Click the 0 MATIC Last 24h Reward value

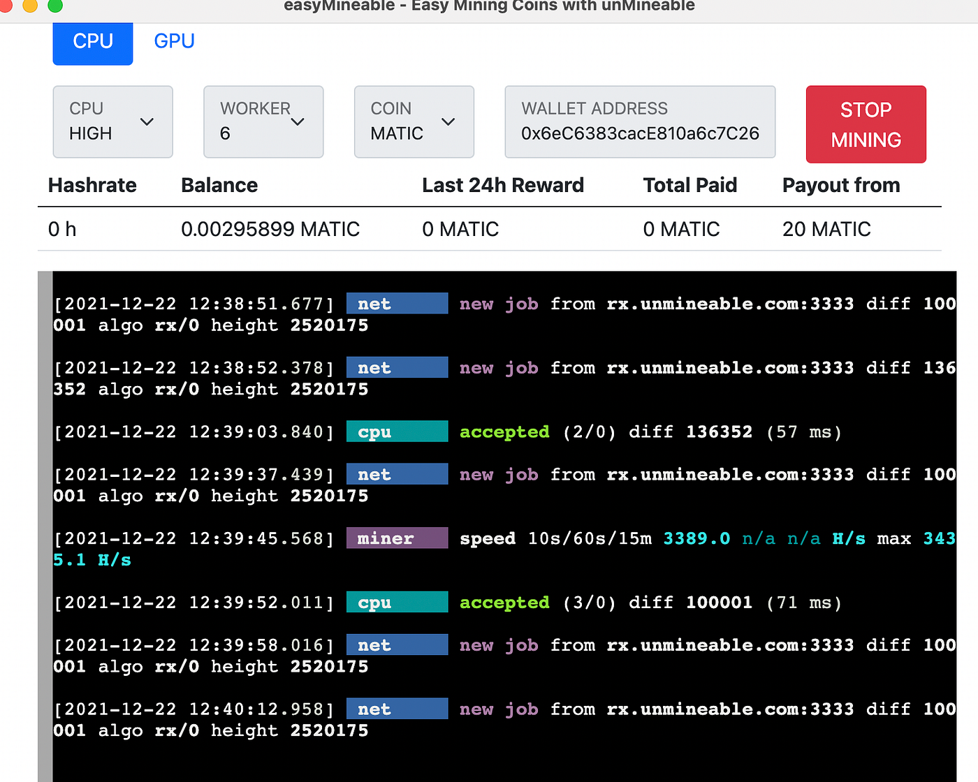coord(460,229)
